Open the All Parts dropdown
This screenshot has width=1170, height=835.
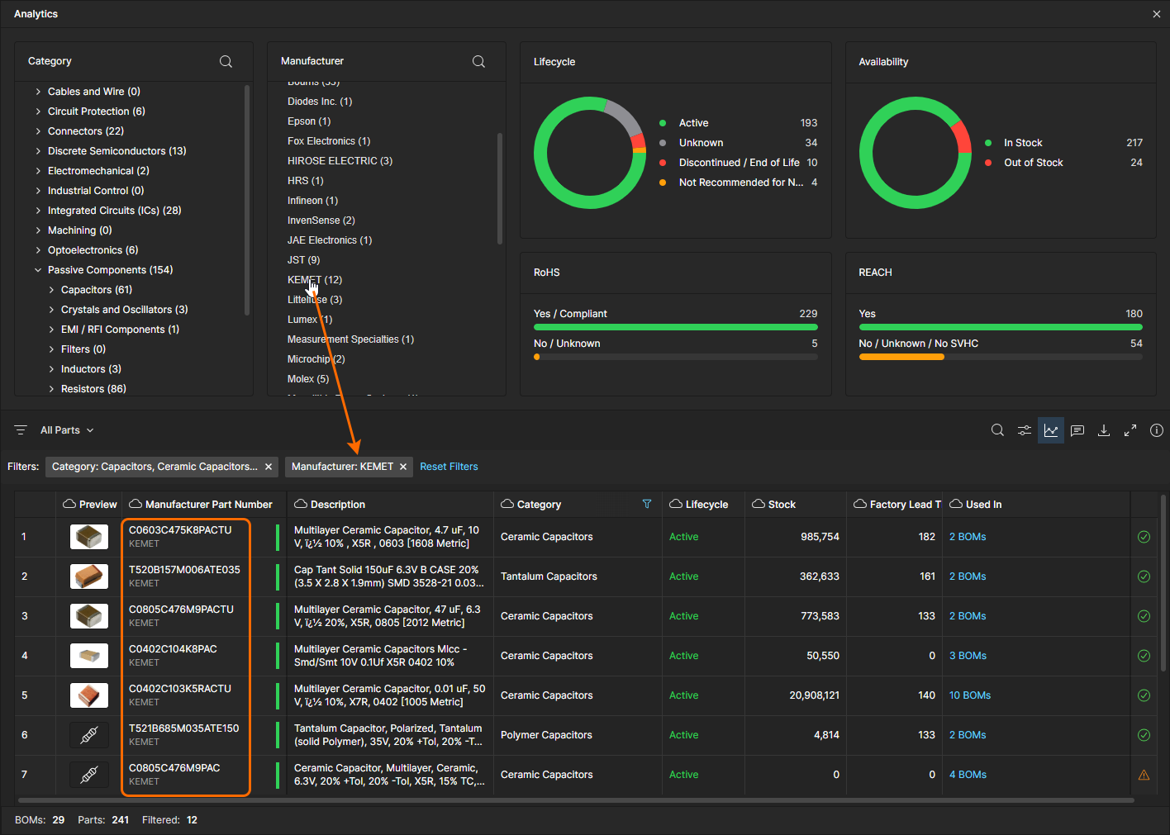click(67, 430)
